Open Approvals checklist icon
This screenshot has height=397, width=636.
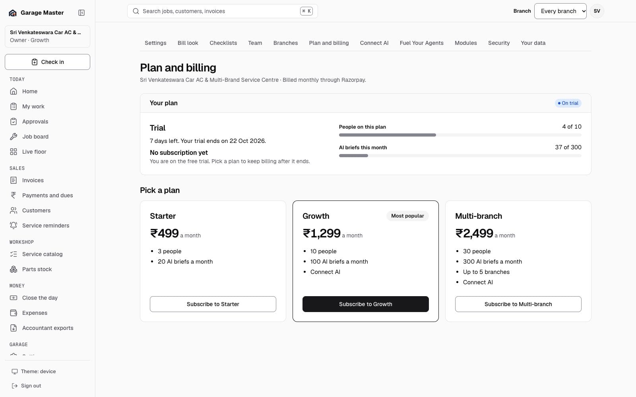point(14,121)
